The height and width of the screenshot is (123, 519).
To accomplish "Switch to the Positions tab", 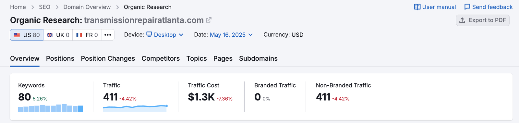I will click(x=60, y=58).
